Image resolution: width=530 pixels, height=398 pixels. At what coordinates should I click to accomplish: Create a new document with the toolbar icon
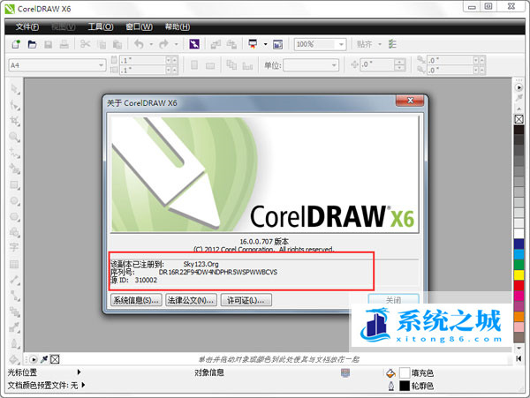16,44
